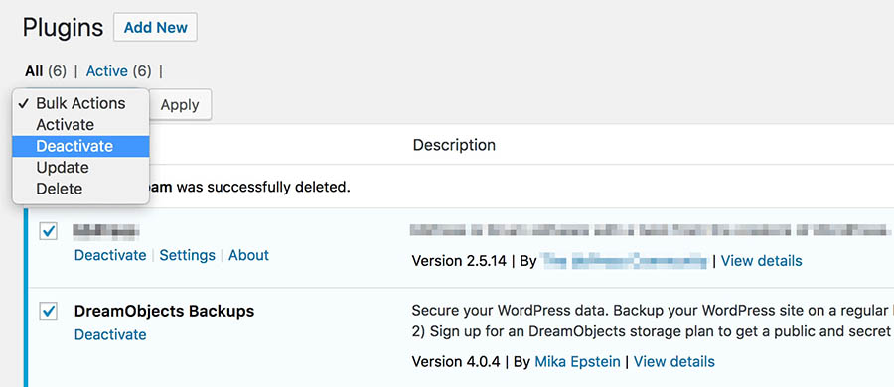Screen dimensions: 894x387
Task: Pick Update in the bulk actions menu
Action: (80, 168)
